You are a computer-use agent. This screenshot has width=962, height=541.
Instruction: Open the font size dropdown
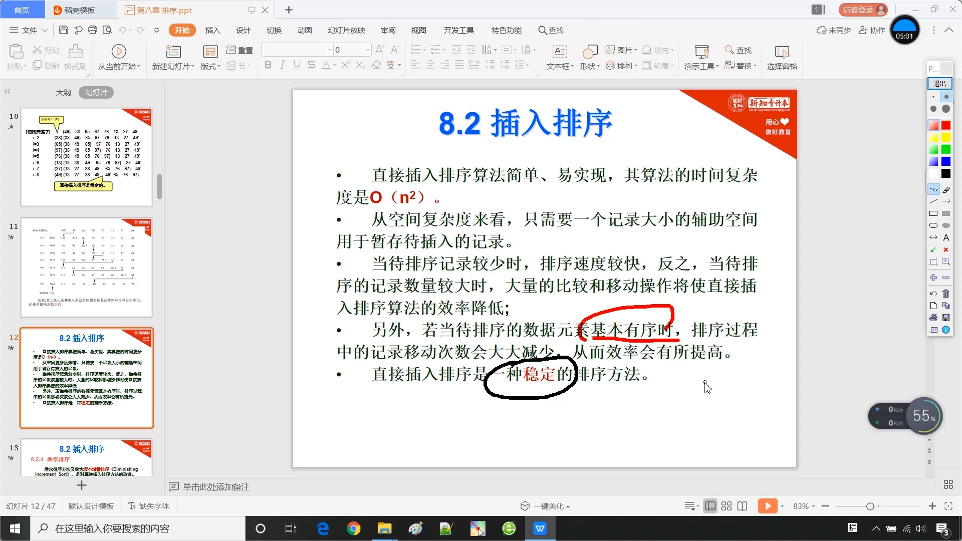coord(368,50)
